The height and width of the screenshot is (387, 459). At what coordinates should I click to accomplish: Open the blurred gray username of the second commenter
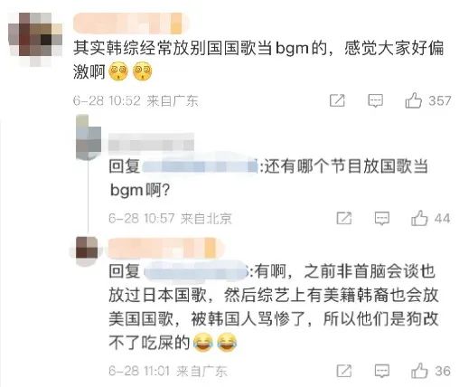coord(151,142)
